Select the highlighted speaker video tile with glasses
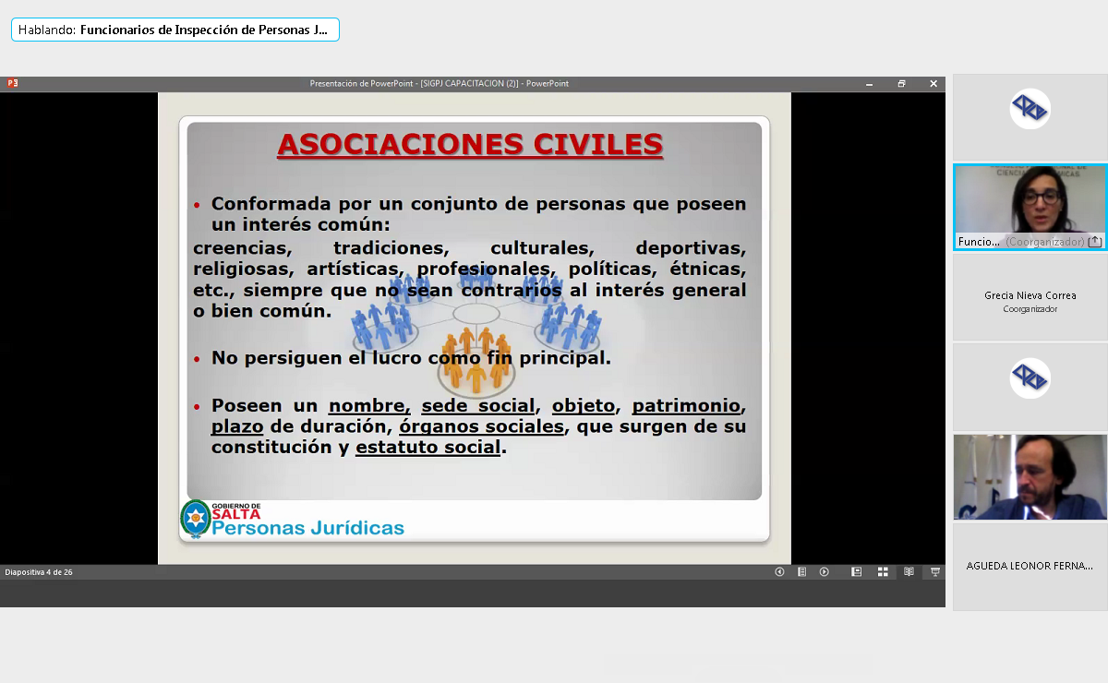 (x=1030, y=208)
